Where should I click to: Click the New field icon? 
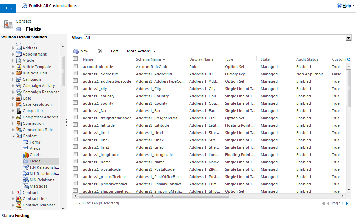[76, 51]
